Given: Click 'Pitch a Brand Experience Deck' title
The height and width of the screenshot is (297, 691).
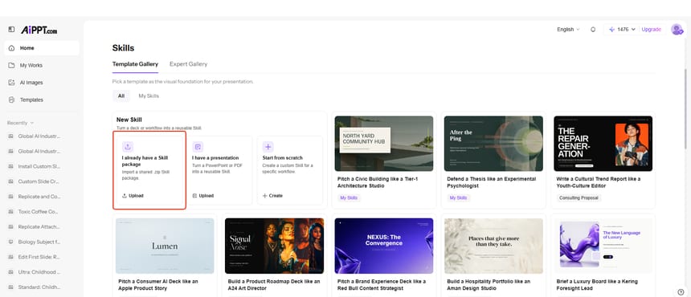Looking at the screenshot, I should coord(382,285).
